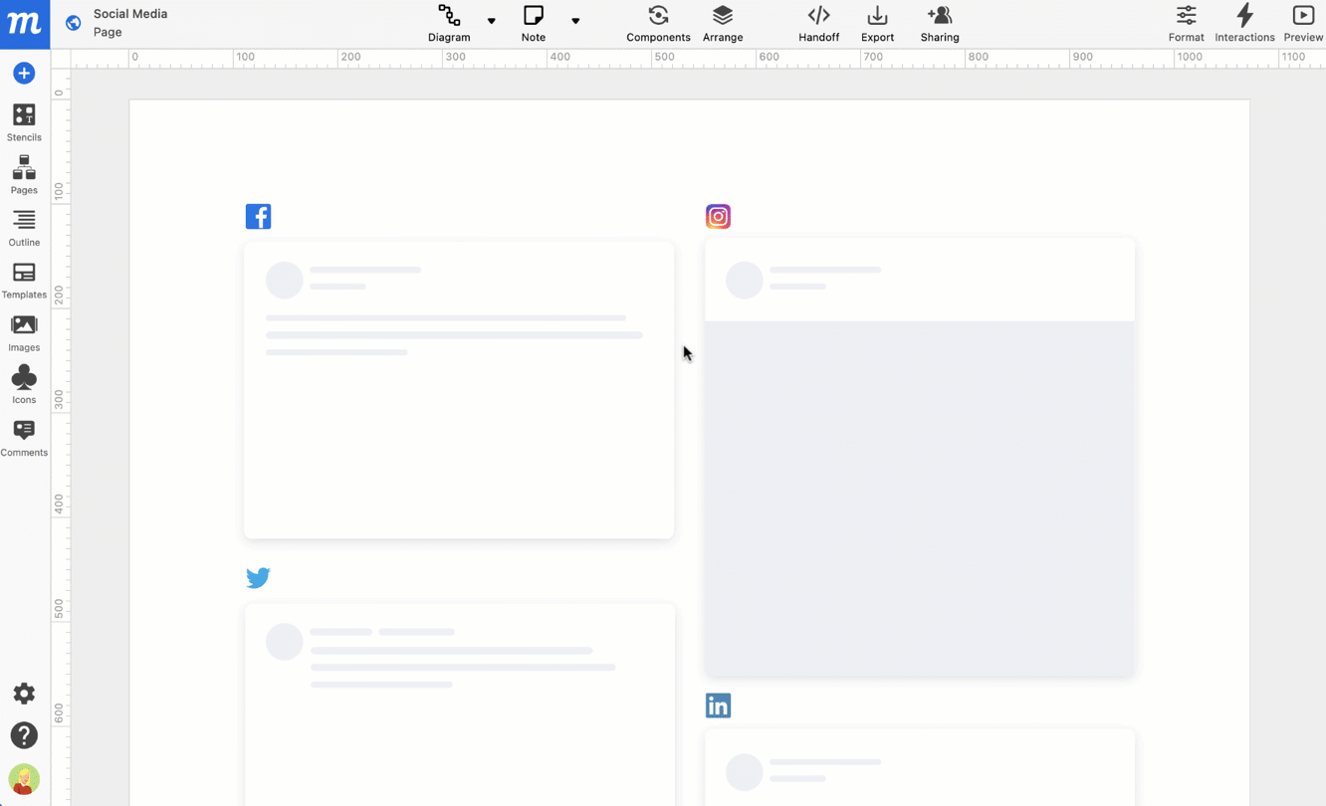Show the Outline panel
The image size is (1326, 806).
[24, 228]
